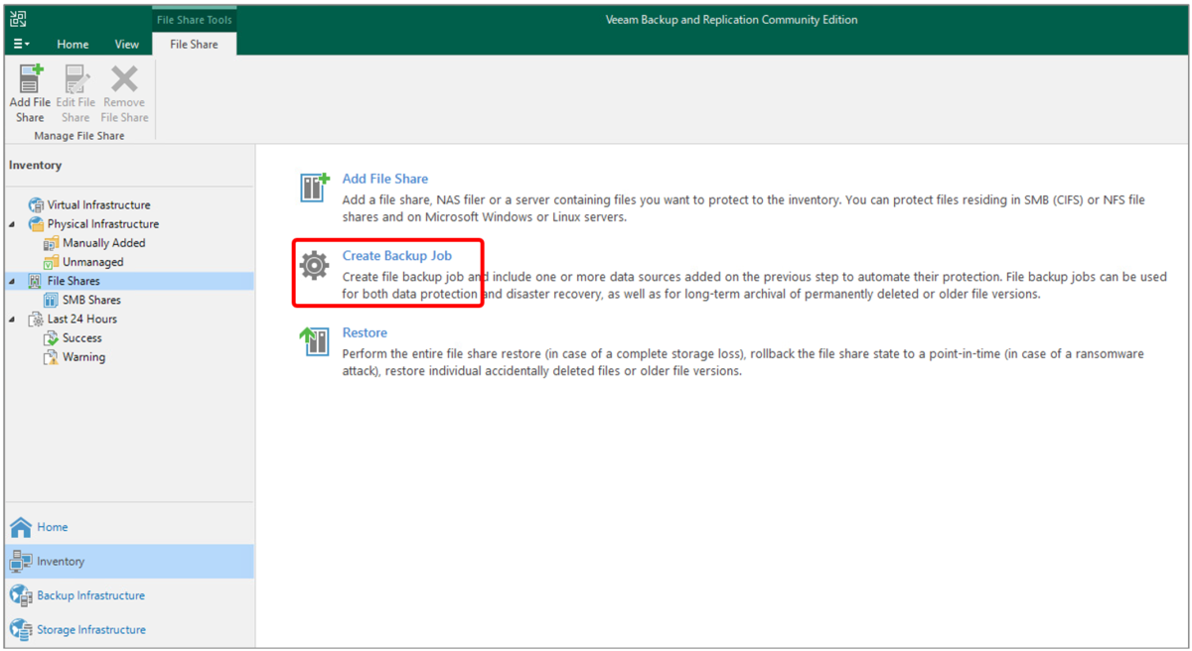Collapse the File Shares tree node
This screenshot has height=651, width=1192.
click(x=13, y=281)
